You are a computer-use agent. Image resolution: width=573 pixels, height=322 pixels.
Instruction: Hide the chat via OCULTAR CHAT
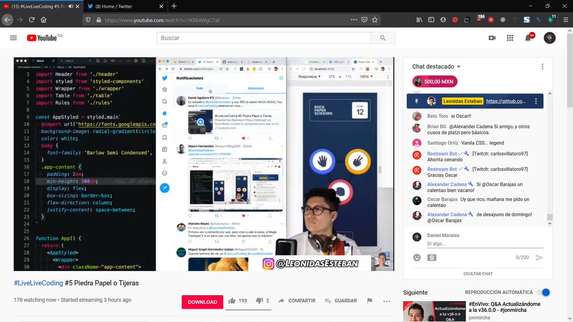477,273
